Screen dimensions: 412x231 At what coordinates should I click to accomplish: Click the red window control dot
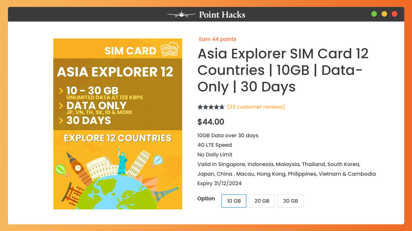coord(394,14)
